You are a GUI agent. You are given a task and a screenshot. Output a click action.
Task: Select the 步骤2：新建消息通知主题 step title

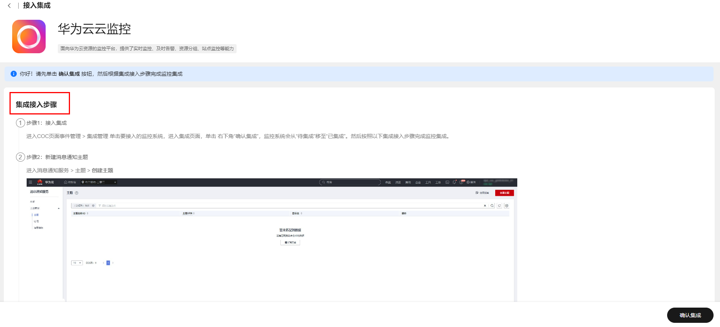(x=57, y=157)
